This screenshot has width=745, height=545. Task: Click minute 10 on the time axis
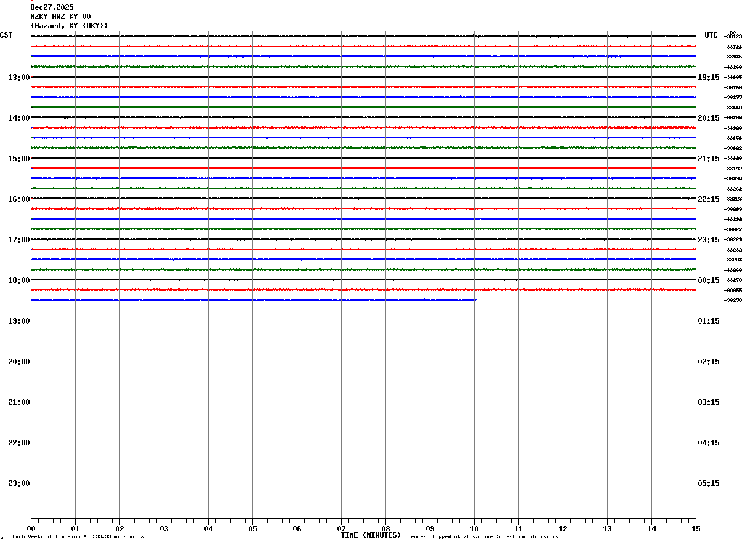(x=474, y=528)
